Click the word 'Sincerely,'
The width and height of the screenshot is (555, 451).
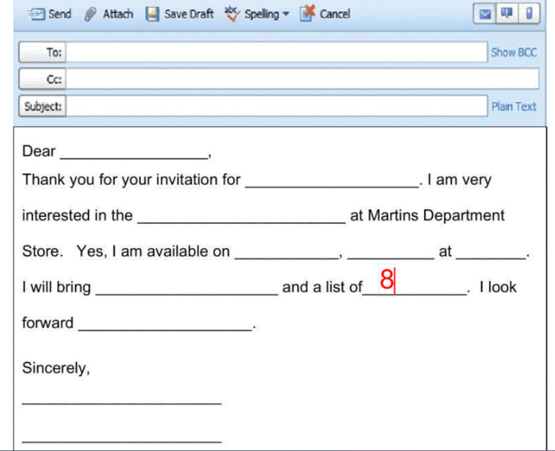click(56, 368)
